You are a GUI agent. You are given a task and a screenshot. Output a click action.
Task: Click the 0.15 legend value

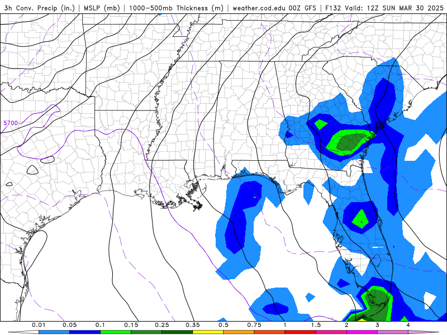click(x=131, y=325)
